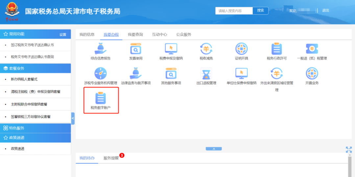Open 签订税务文书电子送达确认书
Viewport: 355px width, 177px height.
[32, 45]
